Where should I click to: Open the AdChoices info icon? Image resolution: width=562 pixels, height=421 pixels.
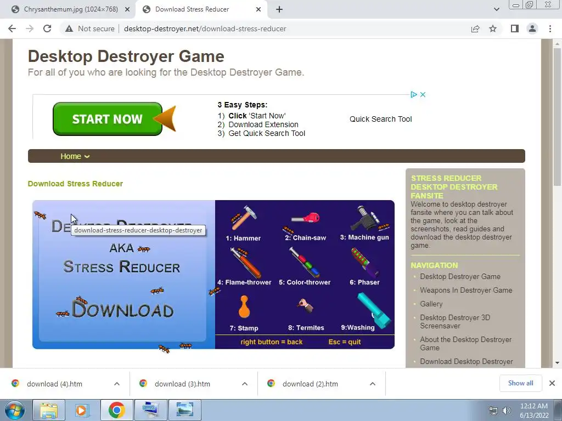414,94
